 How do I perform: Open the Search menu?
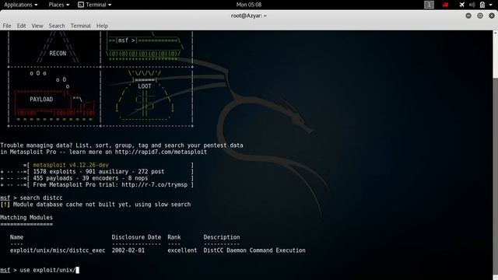pos(57,26)
